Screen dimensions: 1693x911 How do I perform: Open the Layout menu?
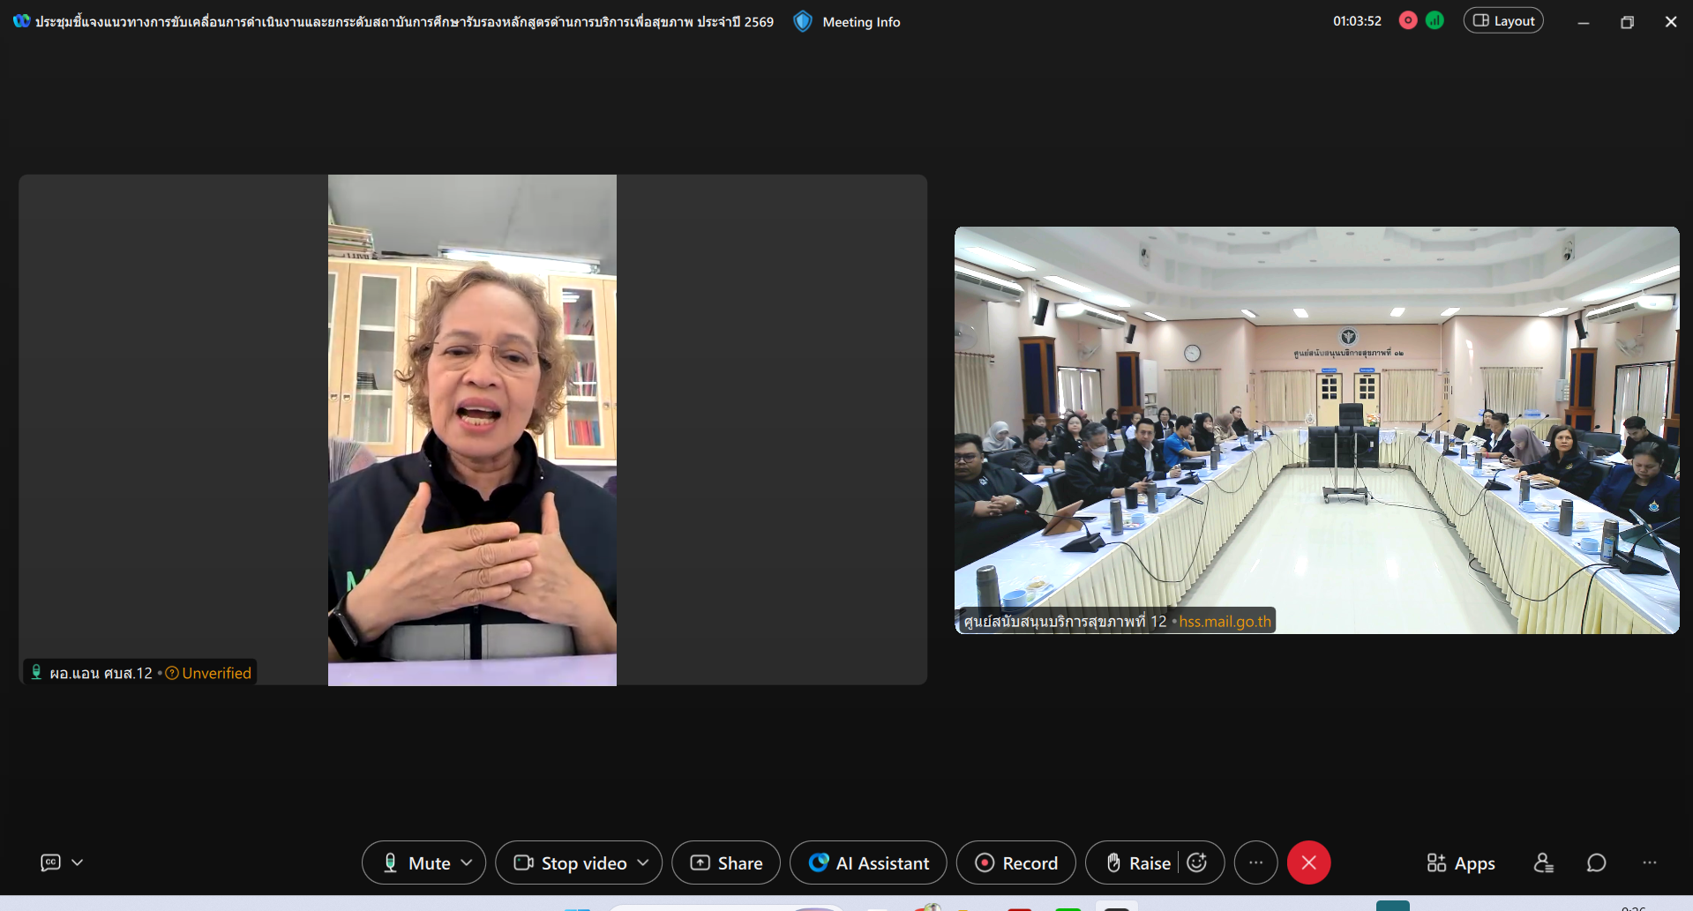1503,20
